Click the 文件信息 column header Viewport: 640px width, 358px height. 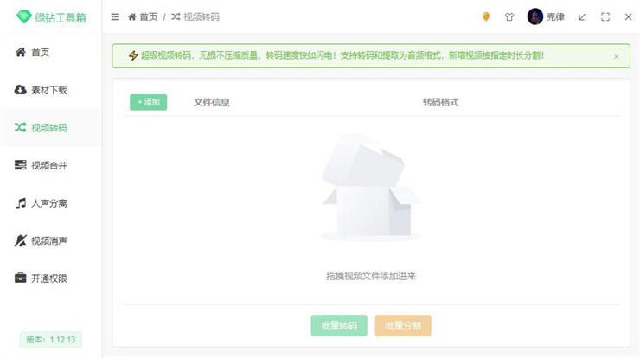point(211,102)
